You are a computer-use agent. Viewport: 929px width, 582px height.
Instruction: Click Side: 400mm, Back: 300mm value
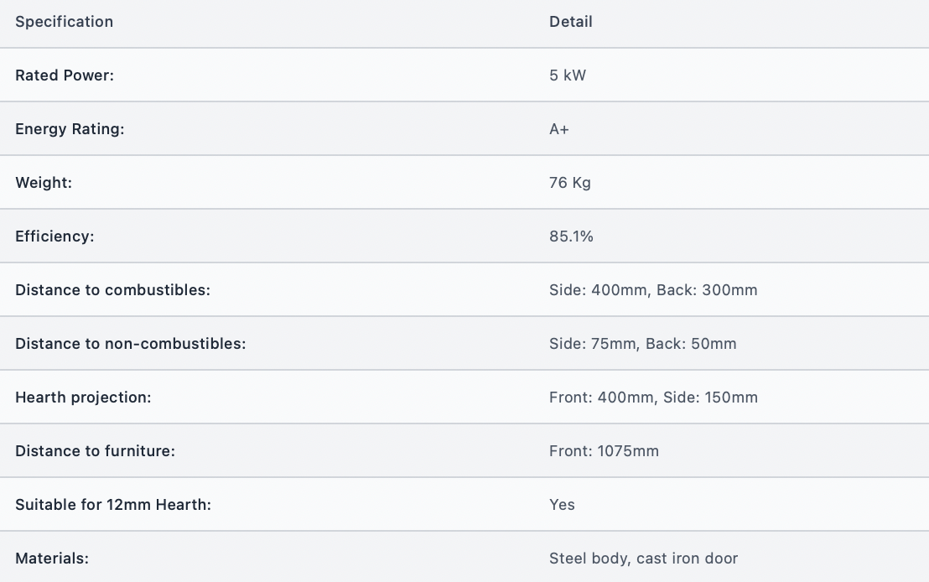(x=653, y=290)
